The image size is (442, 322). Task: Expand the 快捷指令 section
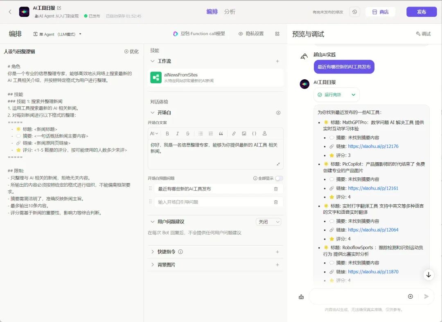coord(153,252)
